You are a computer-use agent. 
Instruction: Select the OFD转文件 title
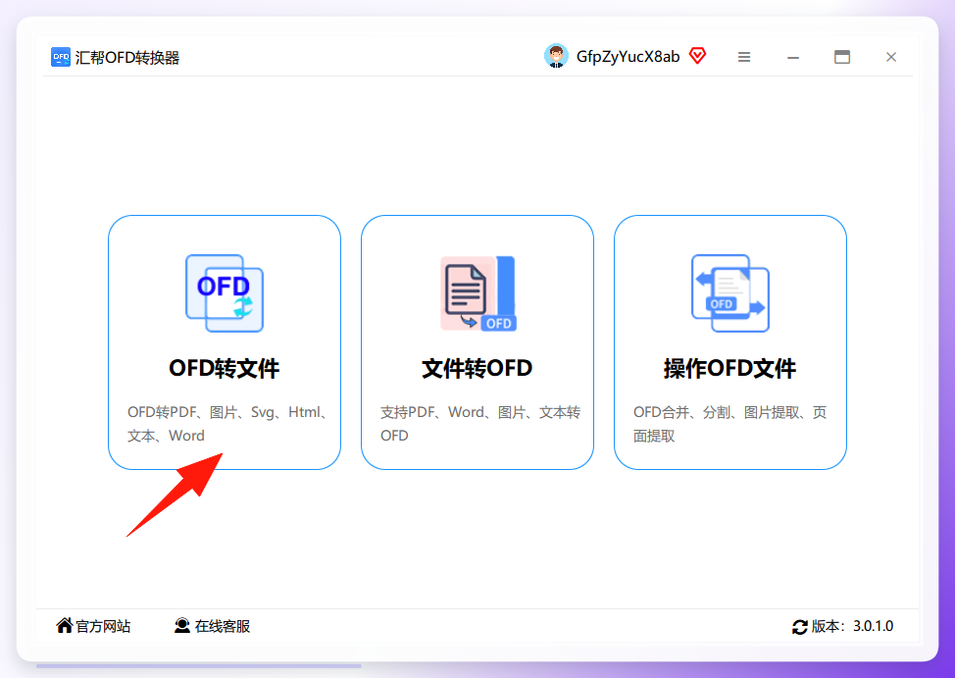225,368
